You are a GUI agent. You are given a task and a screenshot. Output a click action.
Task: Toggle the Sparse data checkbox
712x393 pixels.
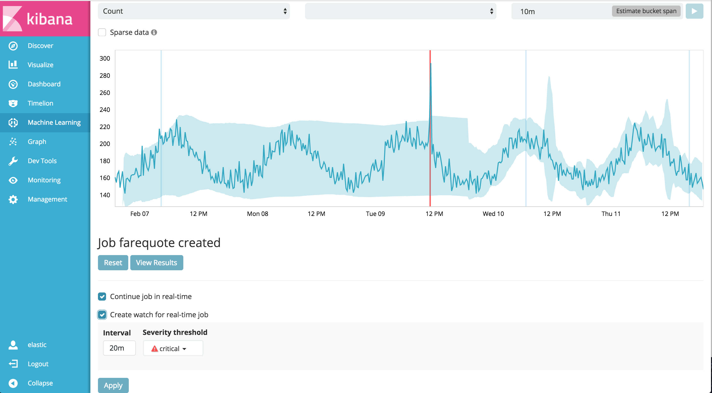(102, 32)
